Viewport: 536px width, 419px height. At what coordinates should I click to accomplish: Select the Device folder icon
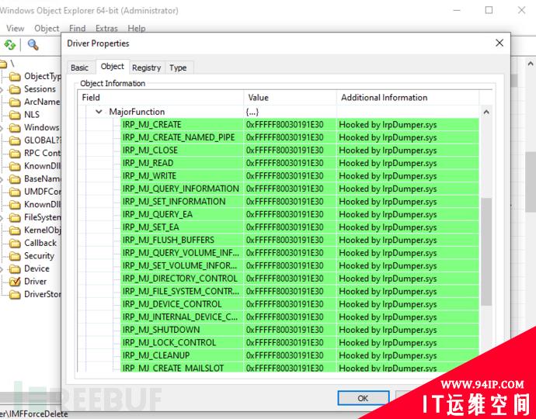tap(15, 269)
